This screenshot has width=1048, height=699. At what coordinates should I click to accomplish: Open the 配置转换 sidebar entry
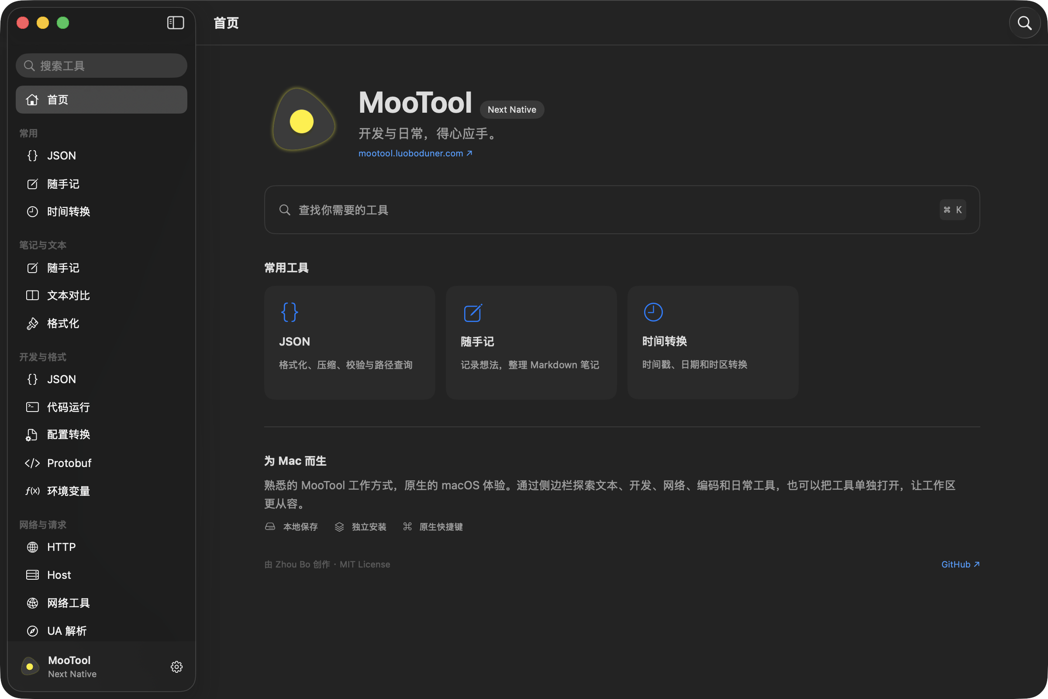102,435
